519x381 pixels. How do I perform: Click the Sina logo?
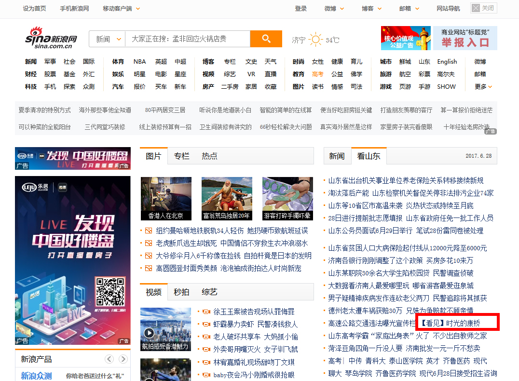(51, 38)
